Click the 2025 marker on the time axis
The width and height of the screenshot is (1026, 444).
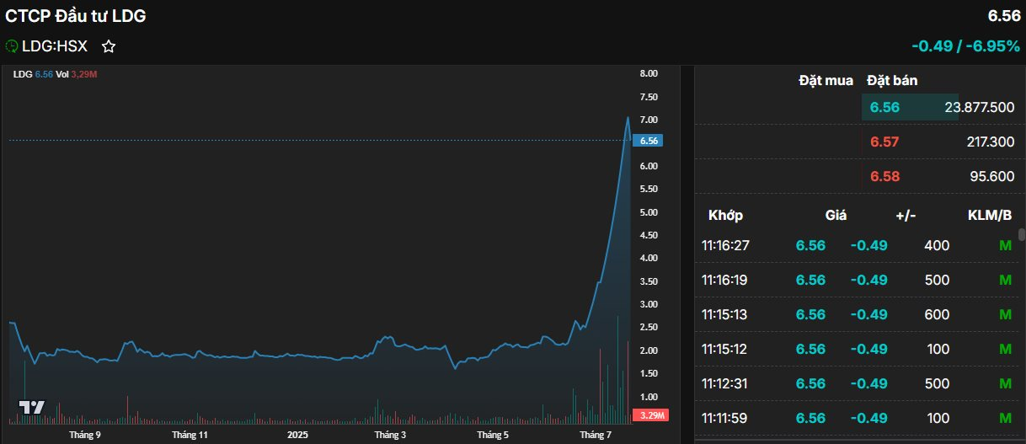click(x=297, y=435)
